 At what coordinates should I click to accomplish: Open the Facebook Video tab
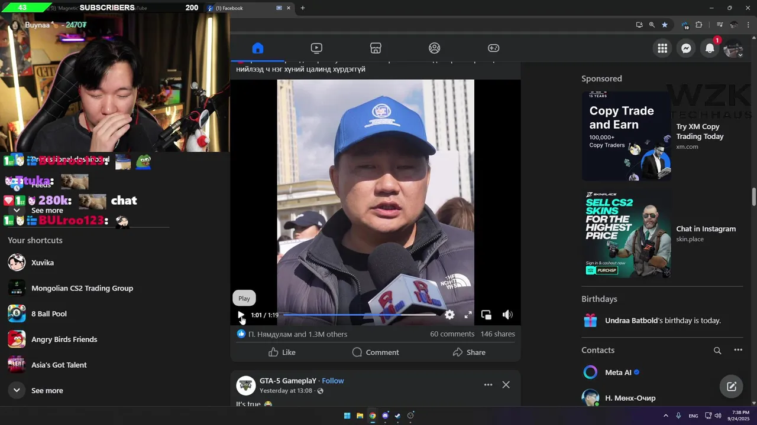click(316, 48)
